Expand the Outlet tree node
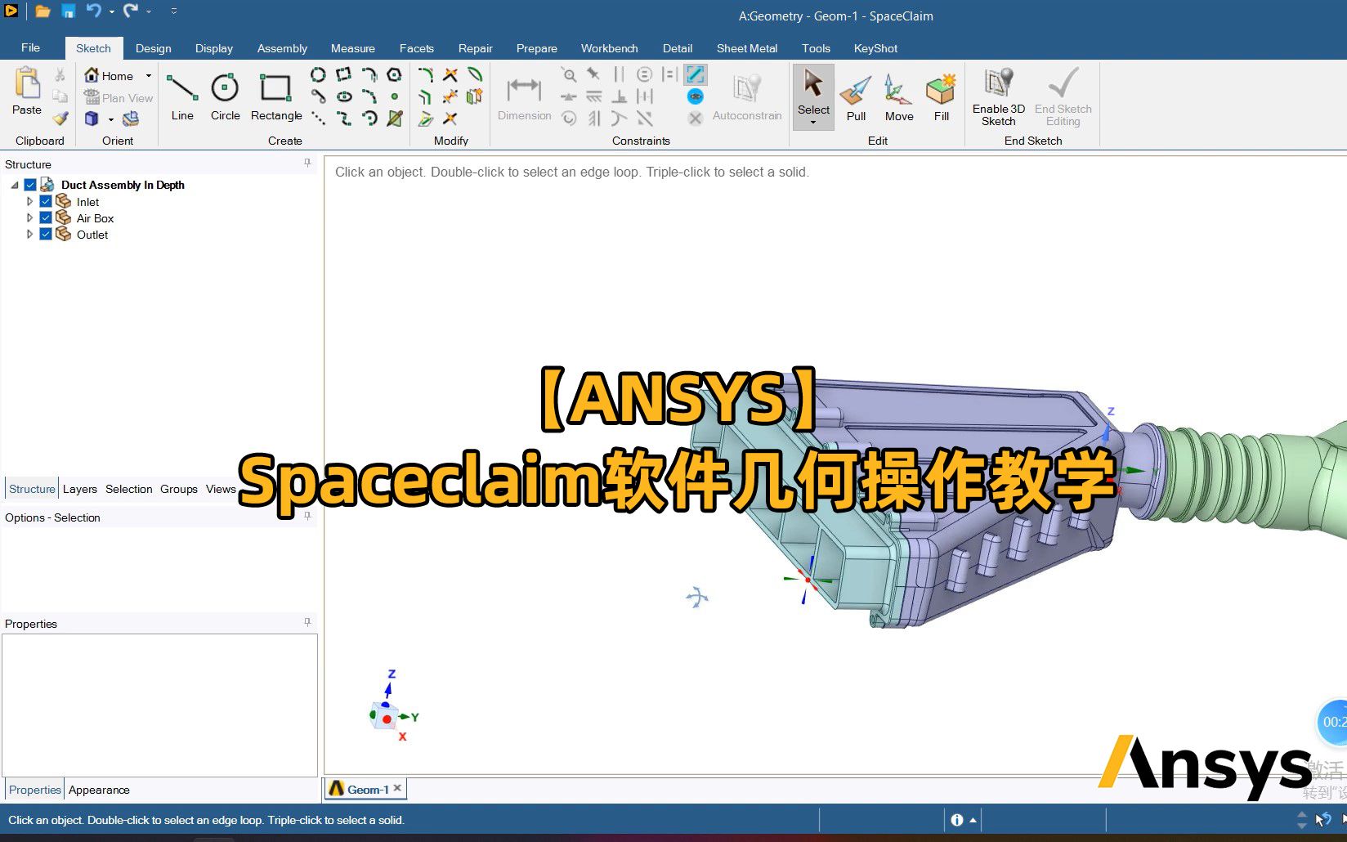Screen dimensions: 1347x842 click(29, 234)
